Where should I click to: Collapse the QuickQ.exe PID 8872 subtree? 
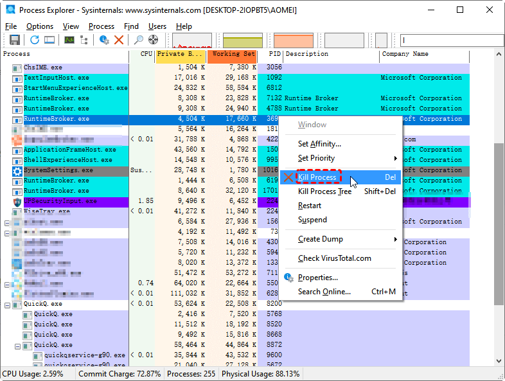pos(18,346)
